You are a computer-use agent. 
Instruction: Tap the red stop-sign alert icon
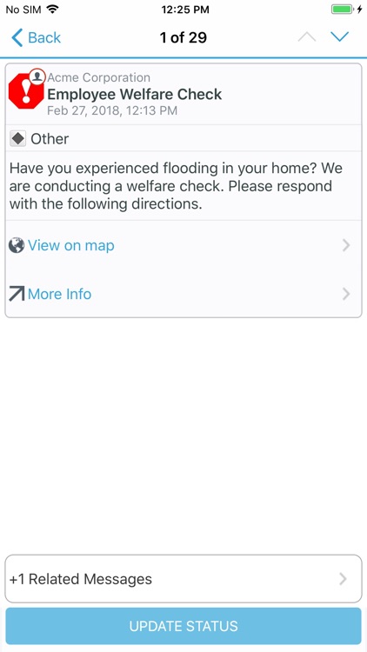pyautogui.click(x=26, y=91)
